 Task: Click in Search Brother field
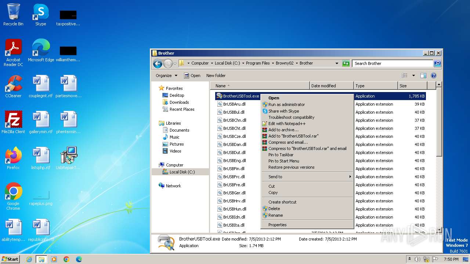coord(392,63)
